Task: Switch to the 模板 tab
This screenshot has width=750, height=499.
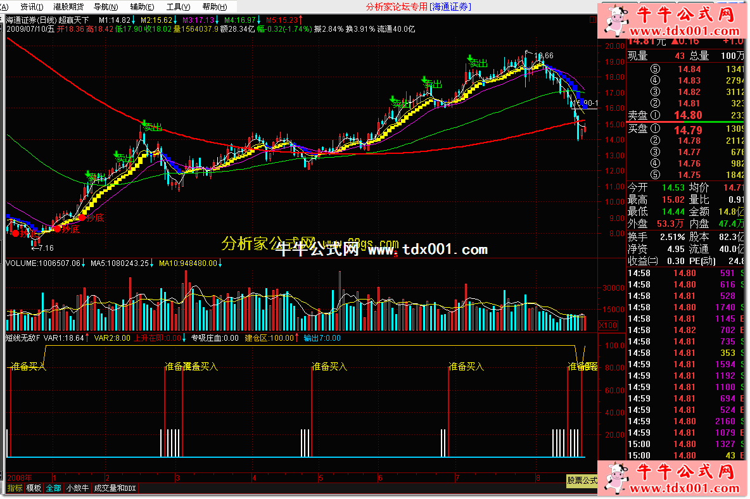Action: [x=34, y=488]
